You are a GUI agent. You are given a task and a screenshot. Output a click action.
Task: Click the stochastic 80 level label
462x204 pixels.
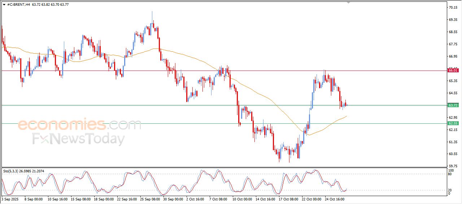coord(450,174)
